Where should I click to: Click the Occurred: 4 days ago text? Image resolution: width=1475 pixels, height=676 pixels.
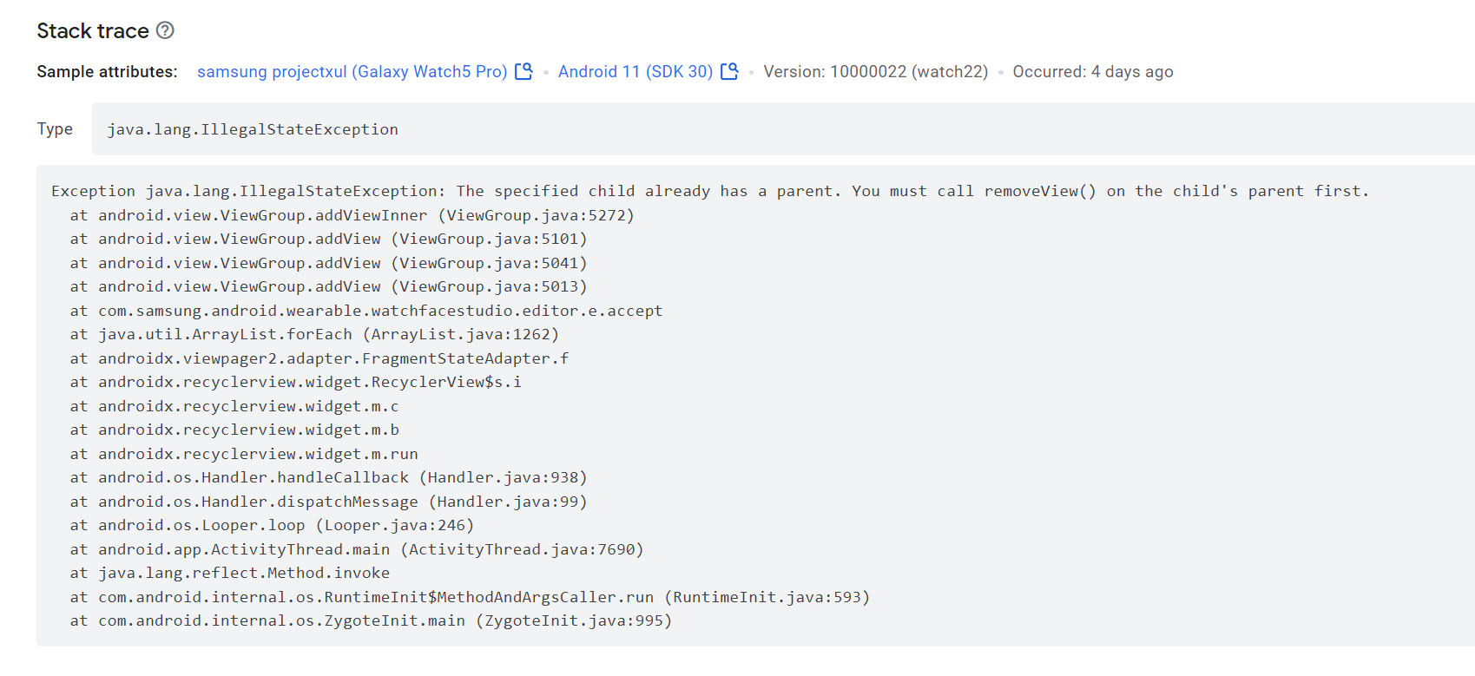click(x=1092, y=71)
